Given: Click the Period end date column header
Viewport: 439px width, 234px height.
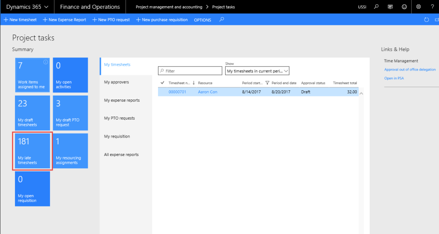Looking at the screenshot, I should [x=284, y=83].
